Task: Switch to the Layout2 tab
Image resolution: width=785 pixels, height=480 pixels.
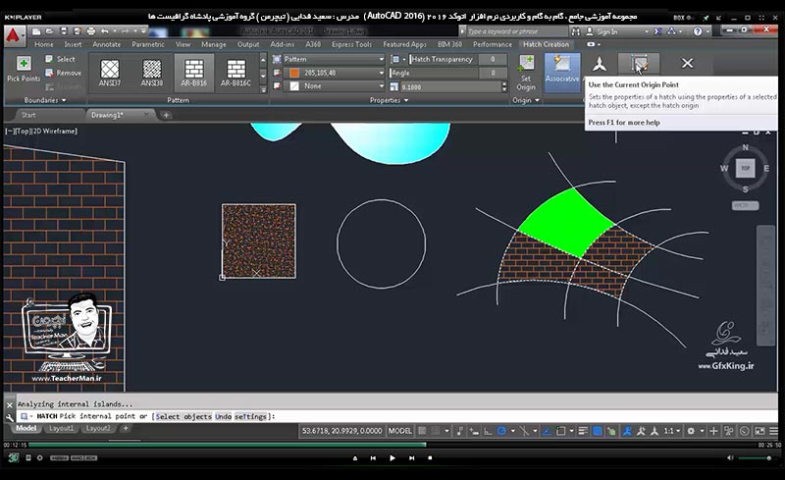Action: point(97,428)
